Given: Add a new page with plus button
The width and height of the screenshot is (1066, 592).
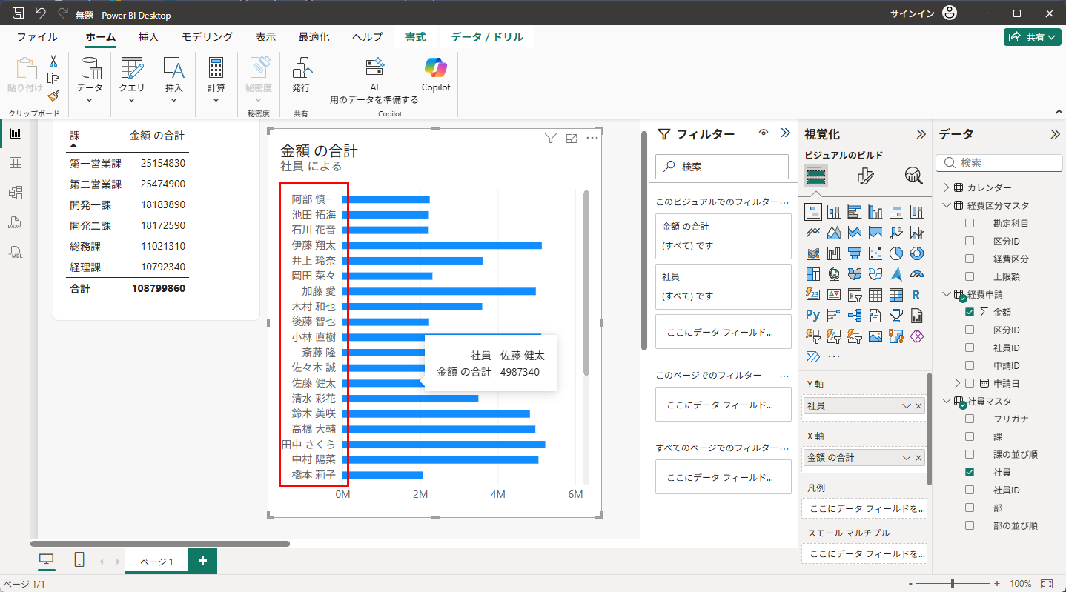Looking at the screenshot, I should point(202,561).
